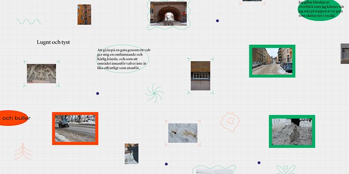The image size is (349, 174).
Task: Click the dark blue dot beside text oval
Action: click(97, 93)
